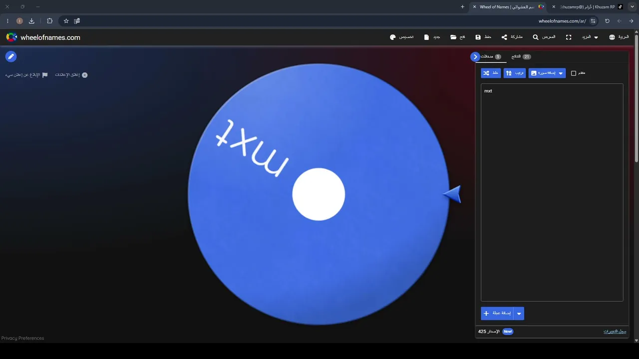Click the blue pencil edit icon
The width and height of the screenshot is (639, 359).
pos(11,56)
